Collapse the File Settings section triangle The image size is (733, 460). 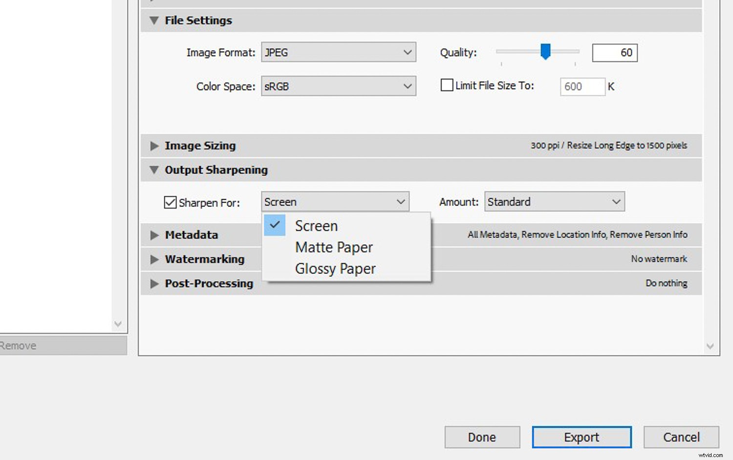pyautogui.click(x=154, y=21)
